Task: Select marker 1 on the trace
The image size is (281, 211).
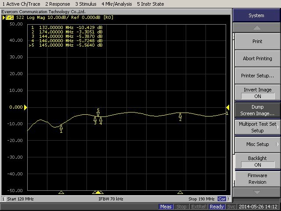Action: 61,127
